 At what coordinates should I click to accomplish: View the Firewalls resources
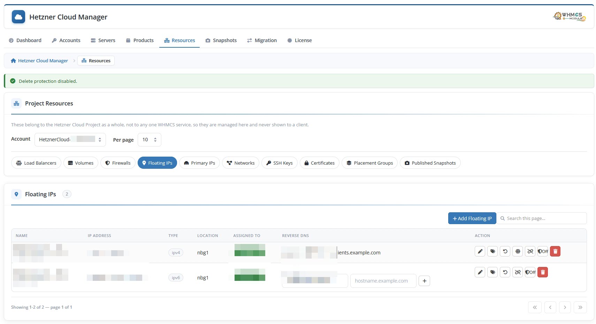point(118,163)
